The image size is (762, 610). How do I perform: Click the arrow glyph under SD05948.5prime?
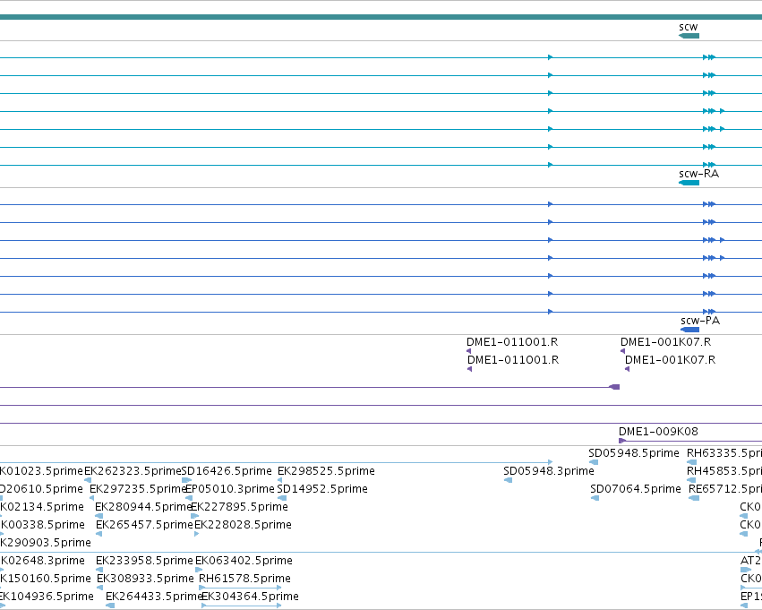[x=594, y=462]
